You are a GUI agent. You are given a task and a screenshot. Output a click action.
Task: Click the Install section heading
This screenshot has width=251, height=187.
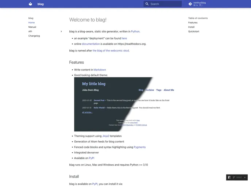pos(74,176)
